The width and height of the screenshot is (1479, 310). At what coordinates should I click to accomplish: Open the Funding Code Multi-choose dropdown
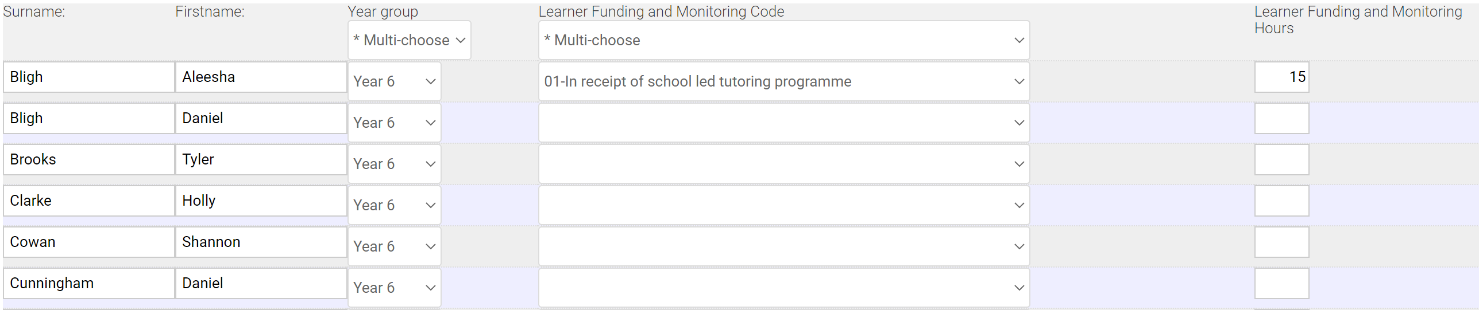click(x=783, y=40)
